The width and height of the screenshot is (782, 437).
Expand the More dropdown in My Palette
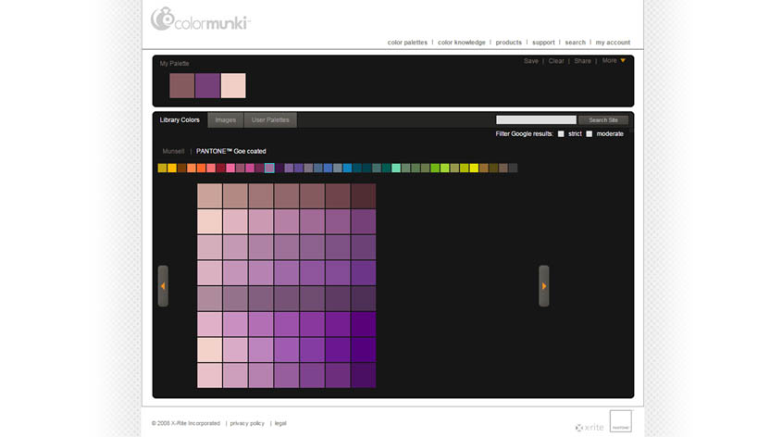[614, 61]
